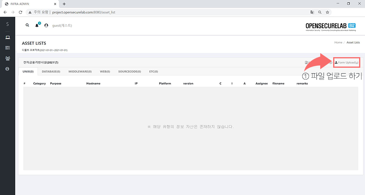The width and height of the screenshot is (365, 195).
Task: Select the Purpose column header
Action: (x=56, y=83)
